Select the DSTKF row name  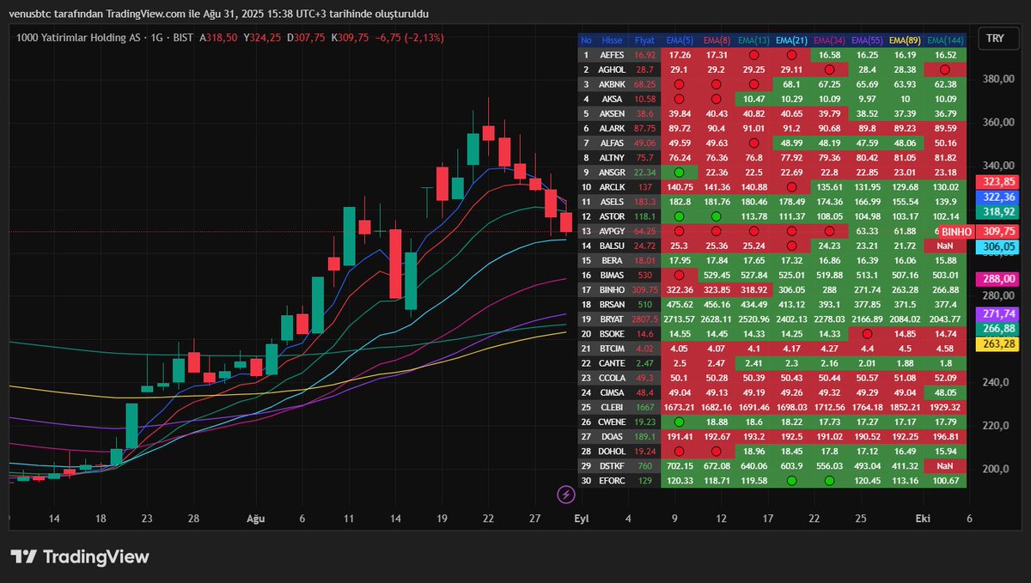pos(611,466)
